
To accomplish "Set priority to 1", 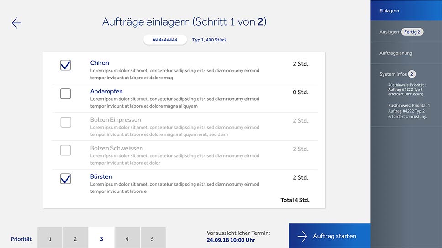I will (50, 238).
